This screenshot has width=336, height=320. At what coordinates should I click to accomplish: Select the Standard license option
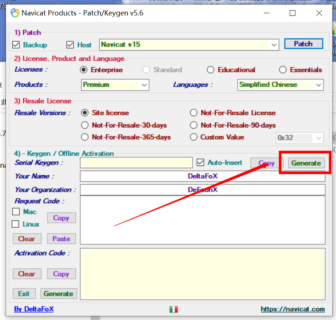146,70
